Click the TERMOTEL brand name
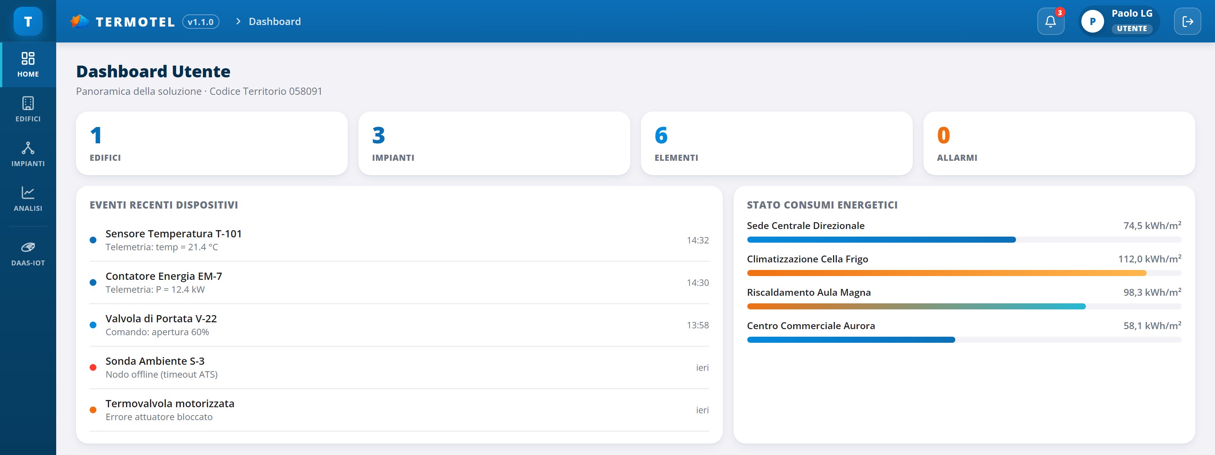The image size is (1215, 455). coord(136,22)
